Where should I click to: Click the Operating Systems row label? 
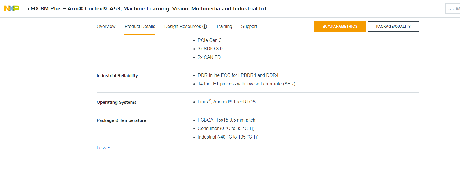[116, 102]
